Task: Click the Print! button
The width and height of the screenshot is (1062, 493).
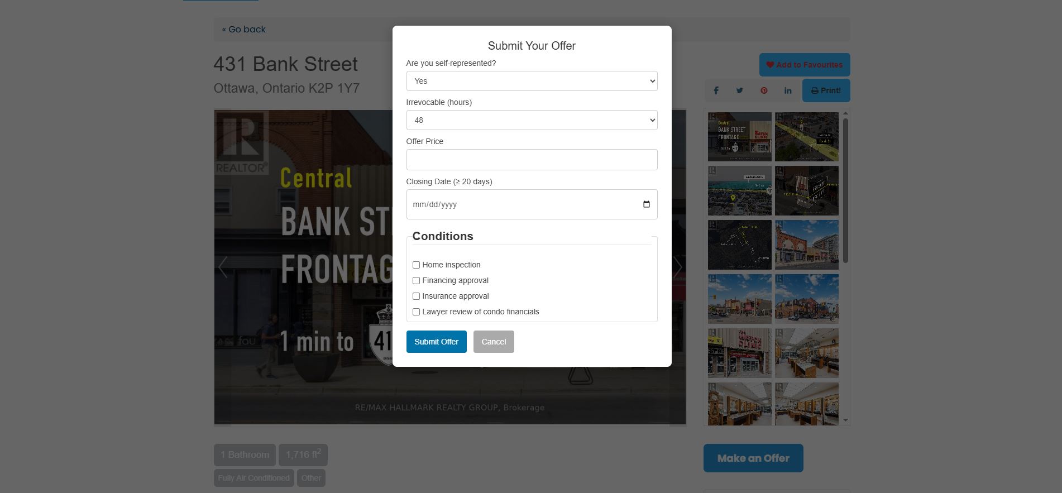Action: (x=826, y=90)
